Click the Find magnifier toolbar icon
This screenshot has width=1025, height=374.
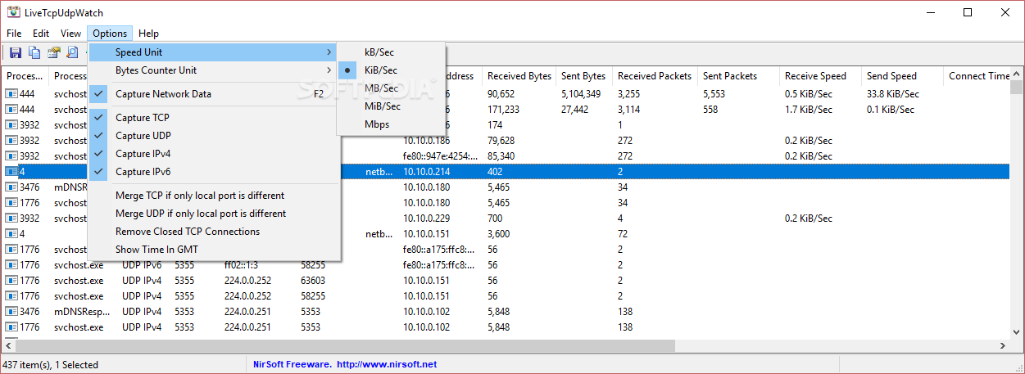(x=72, y=52)
